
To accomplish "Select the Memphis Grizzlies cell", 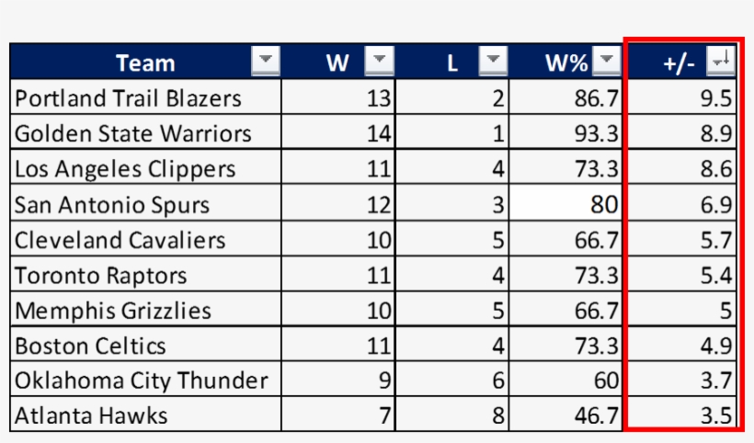I will pyautogui.click(x=145, y=311).
